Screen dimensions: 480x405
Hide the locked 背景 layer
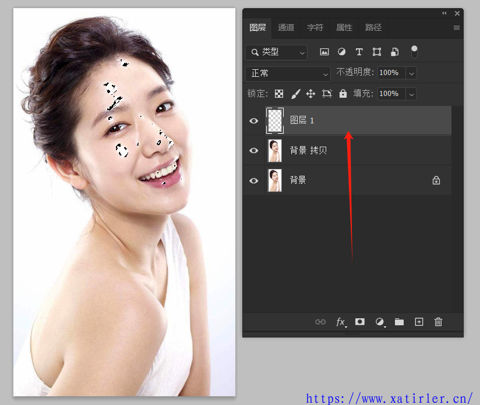click(253, 181)
